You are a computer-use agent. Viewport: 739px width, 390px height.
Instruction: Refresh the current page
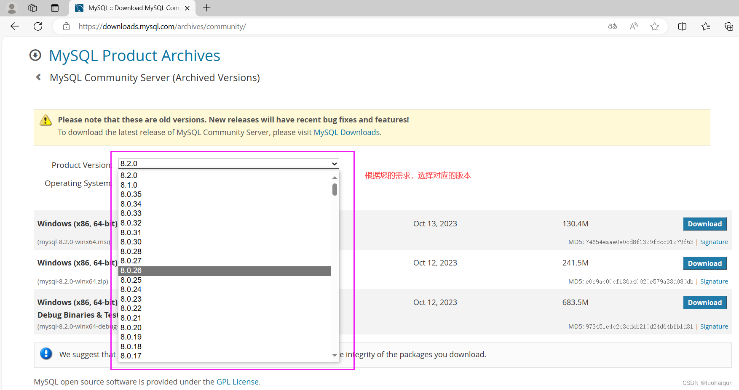[38, 27]
